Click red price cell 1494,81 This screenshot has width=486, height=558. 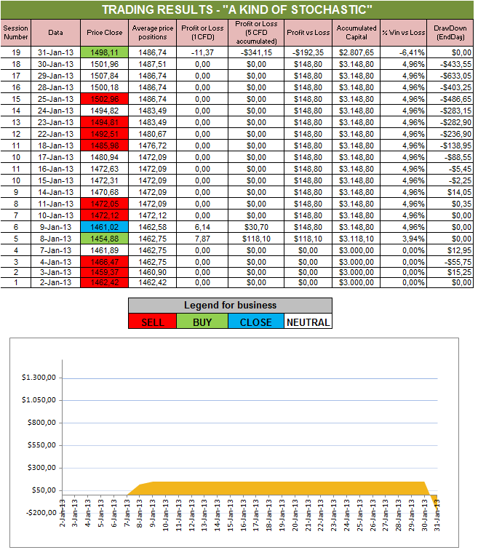pos(104,122)
